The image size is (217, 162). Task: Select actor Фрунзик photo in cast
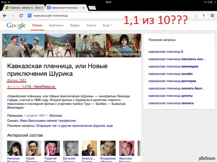[x=127, y=148]
